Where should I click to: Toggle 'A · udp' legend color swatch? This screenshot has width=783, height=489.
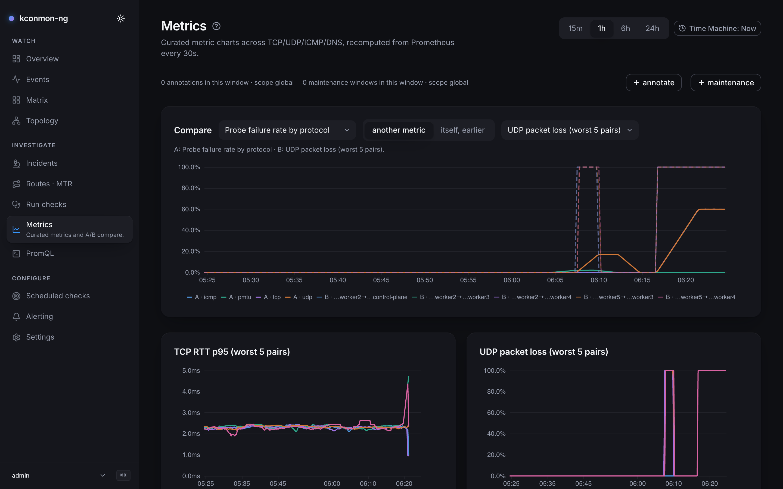[x=288, y=297]
